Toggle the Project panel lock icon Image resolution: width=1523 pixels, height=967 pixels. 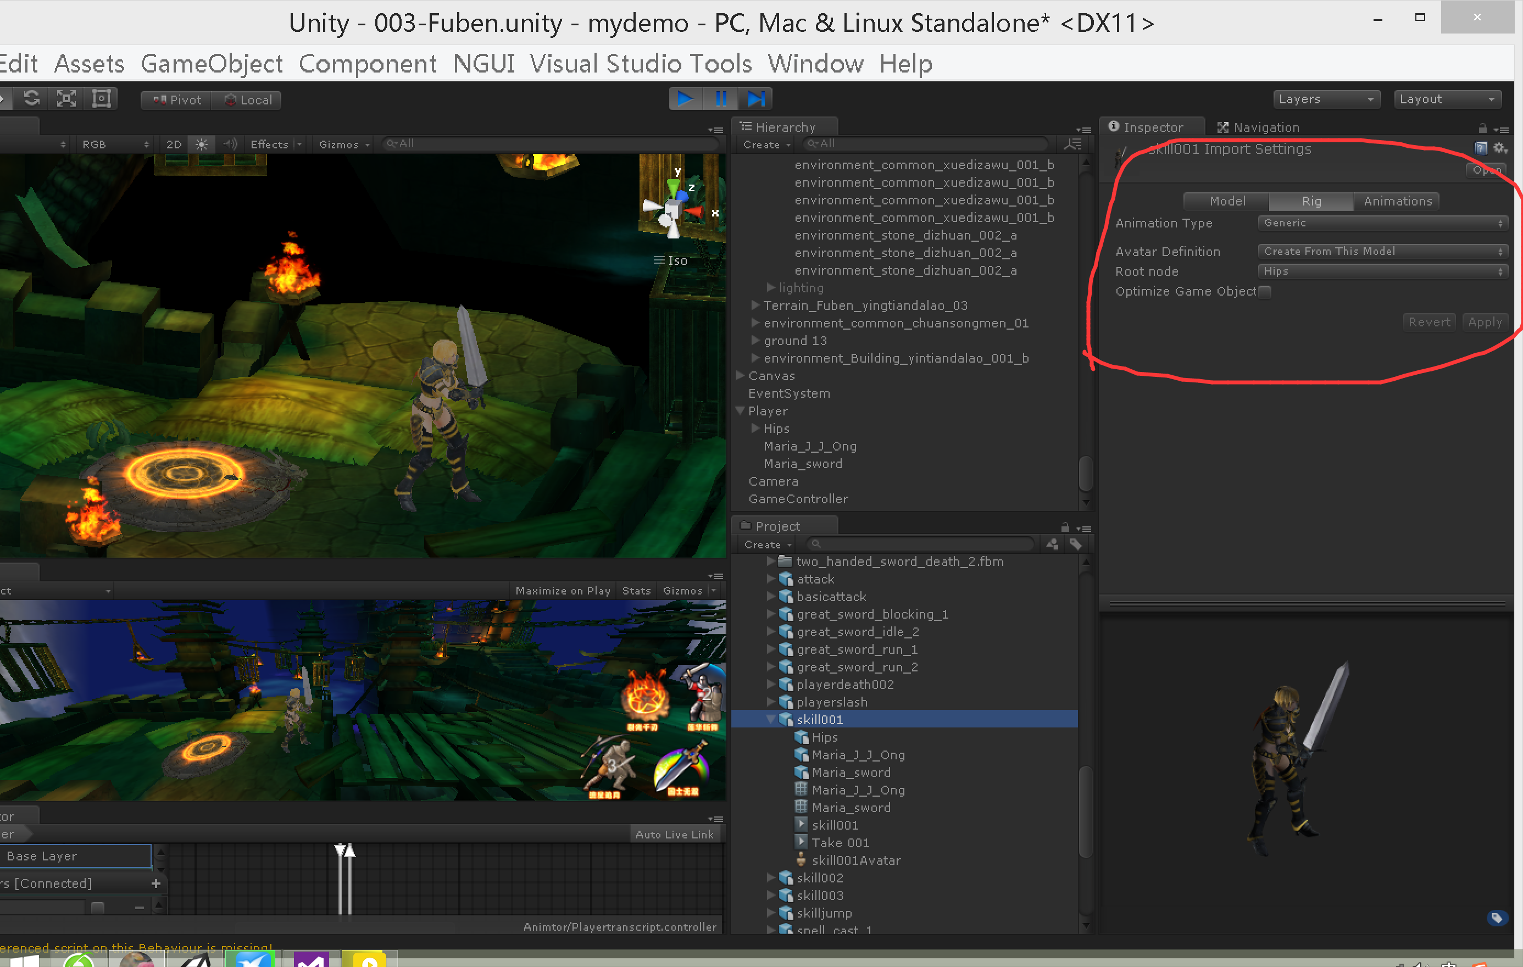point(1065,527)
